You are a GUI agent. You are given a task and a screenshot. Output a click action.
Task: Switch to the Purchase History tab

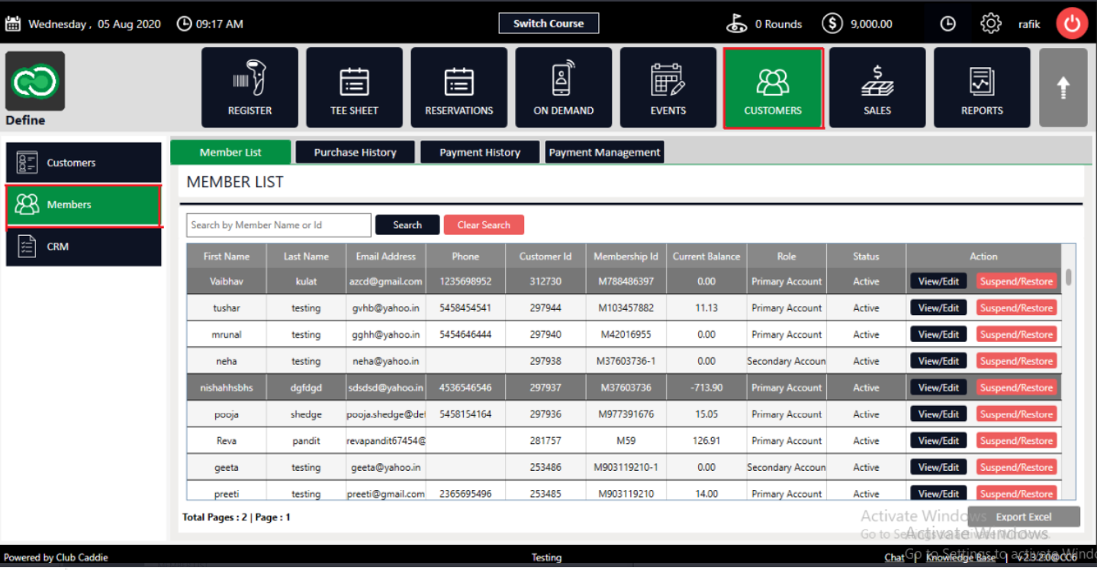click(x=355, y=152)
